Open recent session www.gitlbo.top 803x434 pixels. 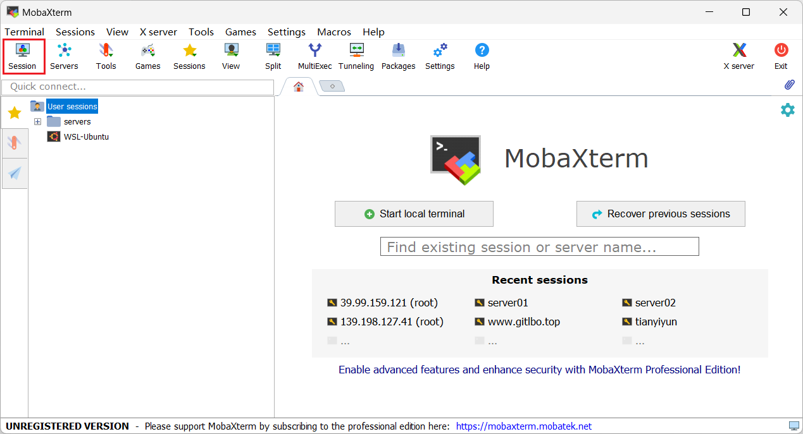[x=517, y=322]
